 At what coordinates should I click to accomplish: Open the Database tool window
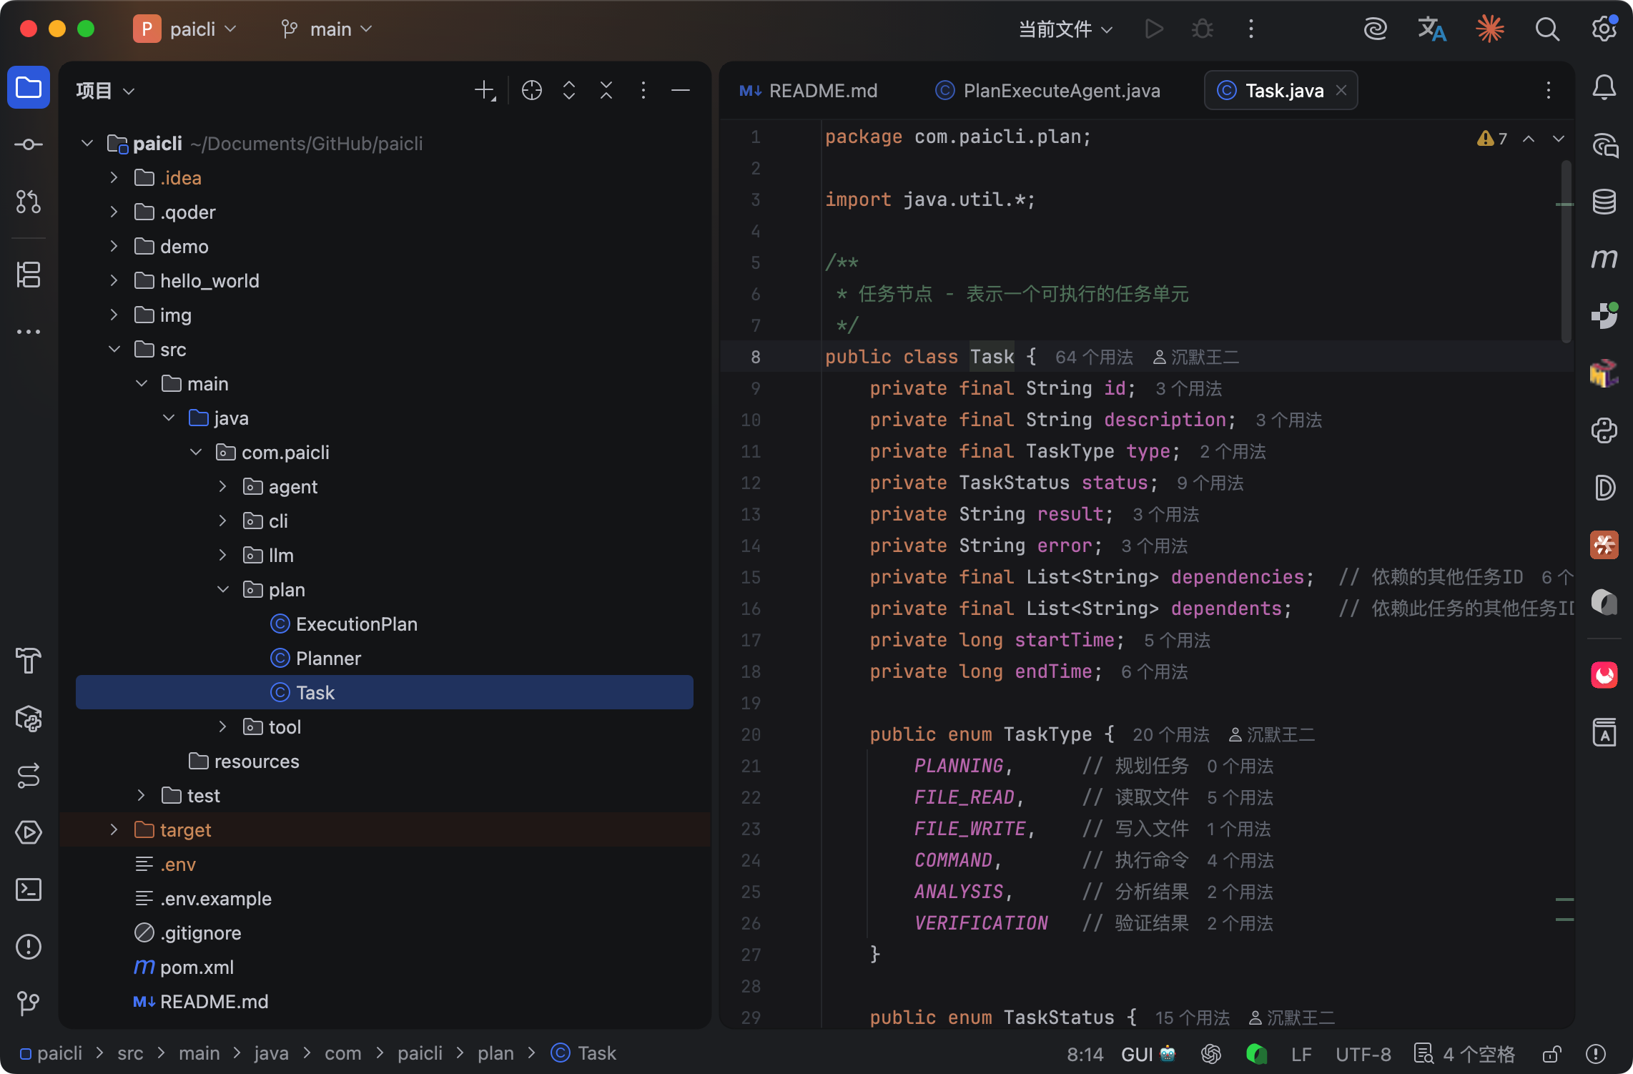(x=1604, y=202)
